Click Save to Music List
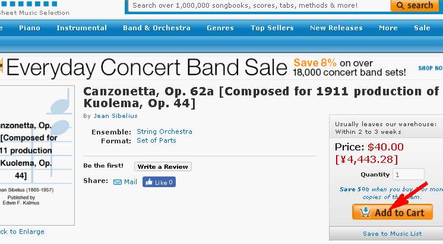443x244 pixels. pyautogui.click(x=392, y=233)
